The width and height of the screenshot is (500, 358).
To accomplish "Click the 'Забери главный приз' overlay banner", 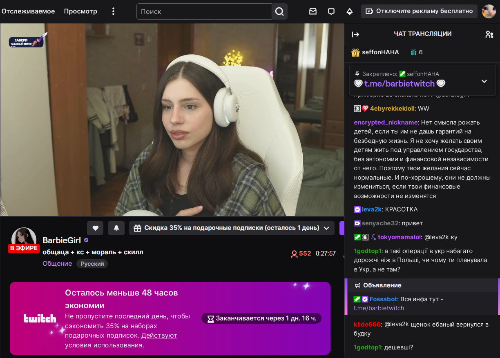I will (28, 41).
